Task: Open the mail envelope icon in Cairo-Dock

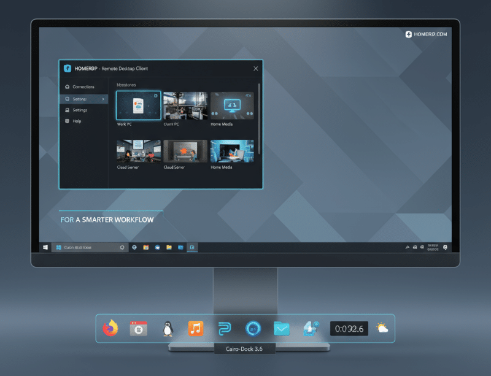Action: [281, 328]
